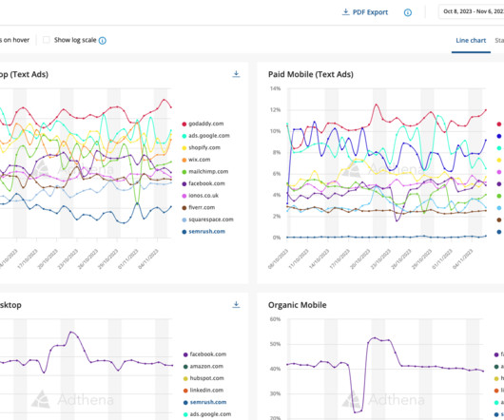Click the PDF Export button
504x420 pixels.
click(x=365, y=12)
